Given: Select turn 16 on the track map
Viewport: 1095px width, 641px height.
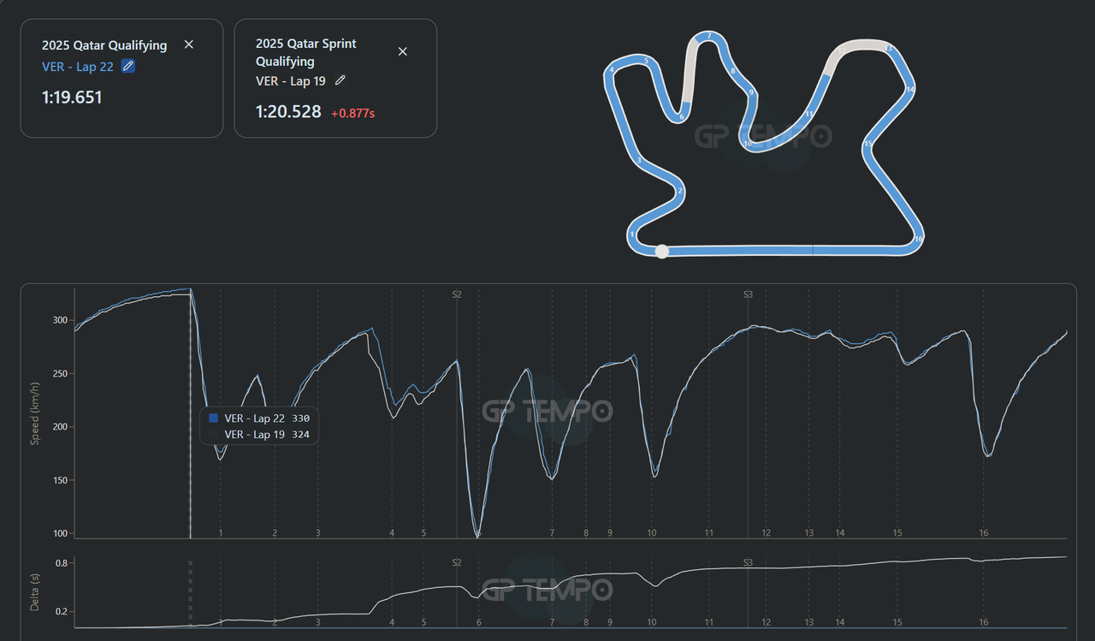Looking at the screenshot, I should (x=918, y=239).
